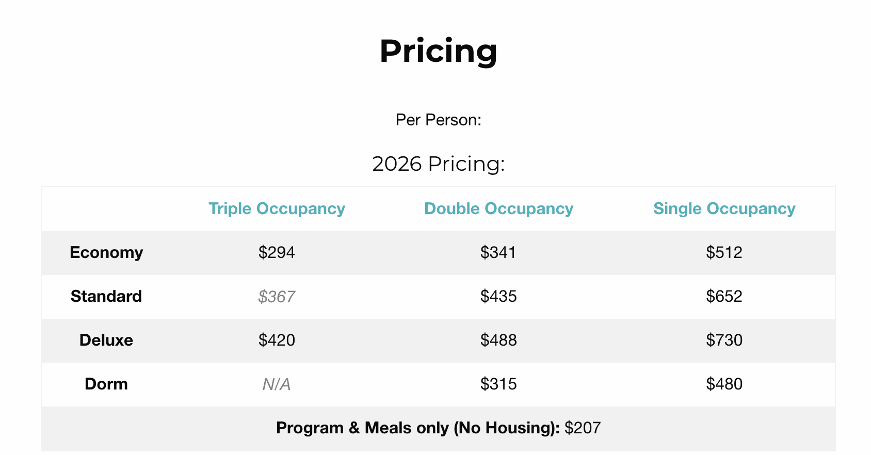Select the $512 Economy single price
The height and width of the screenshot is (455, 871).
[724, 252]
